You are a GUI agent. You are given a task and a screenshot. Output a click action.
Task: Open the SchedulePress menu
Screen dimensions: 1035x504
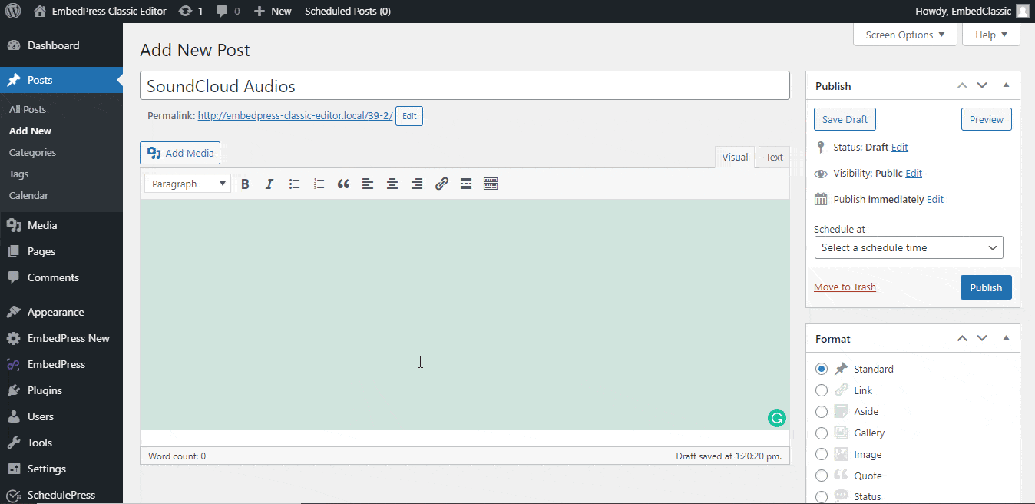pyautogui.click(x=61, y=495)
